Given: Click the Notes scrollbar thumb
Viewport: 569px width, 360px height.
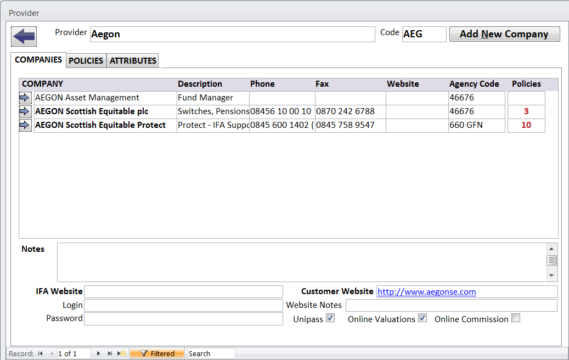Looking at the screenshot, I should pos(551,261).
